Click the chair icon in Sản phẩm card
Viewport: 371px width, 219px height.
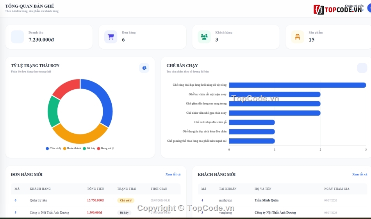[298, 37]
